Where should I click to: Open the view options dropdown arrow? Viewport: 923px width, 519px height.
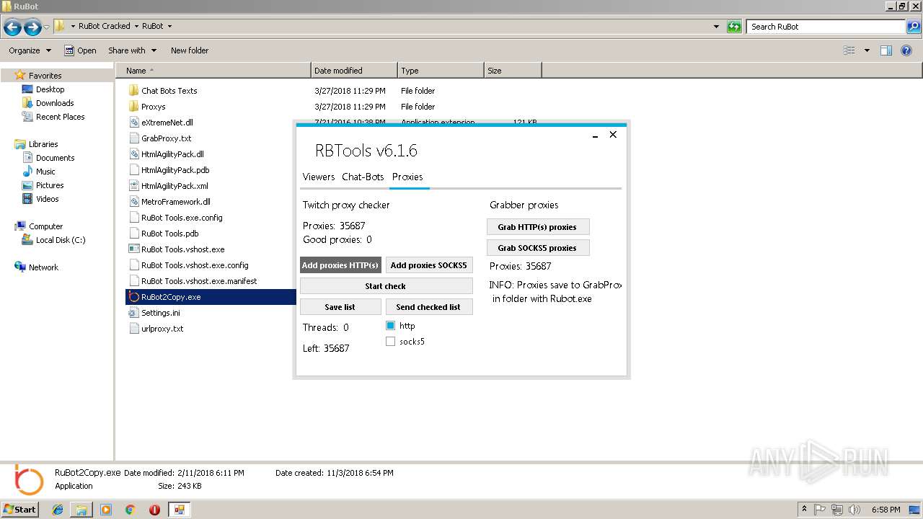[867, 50]
